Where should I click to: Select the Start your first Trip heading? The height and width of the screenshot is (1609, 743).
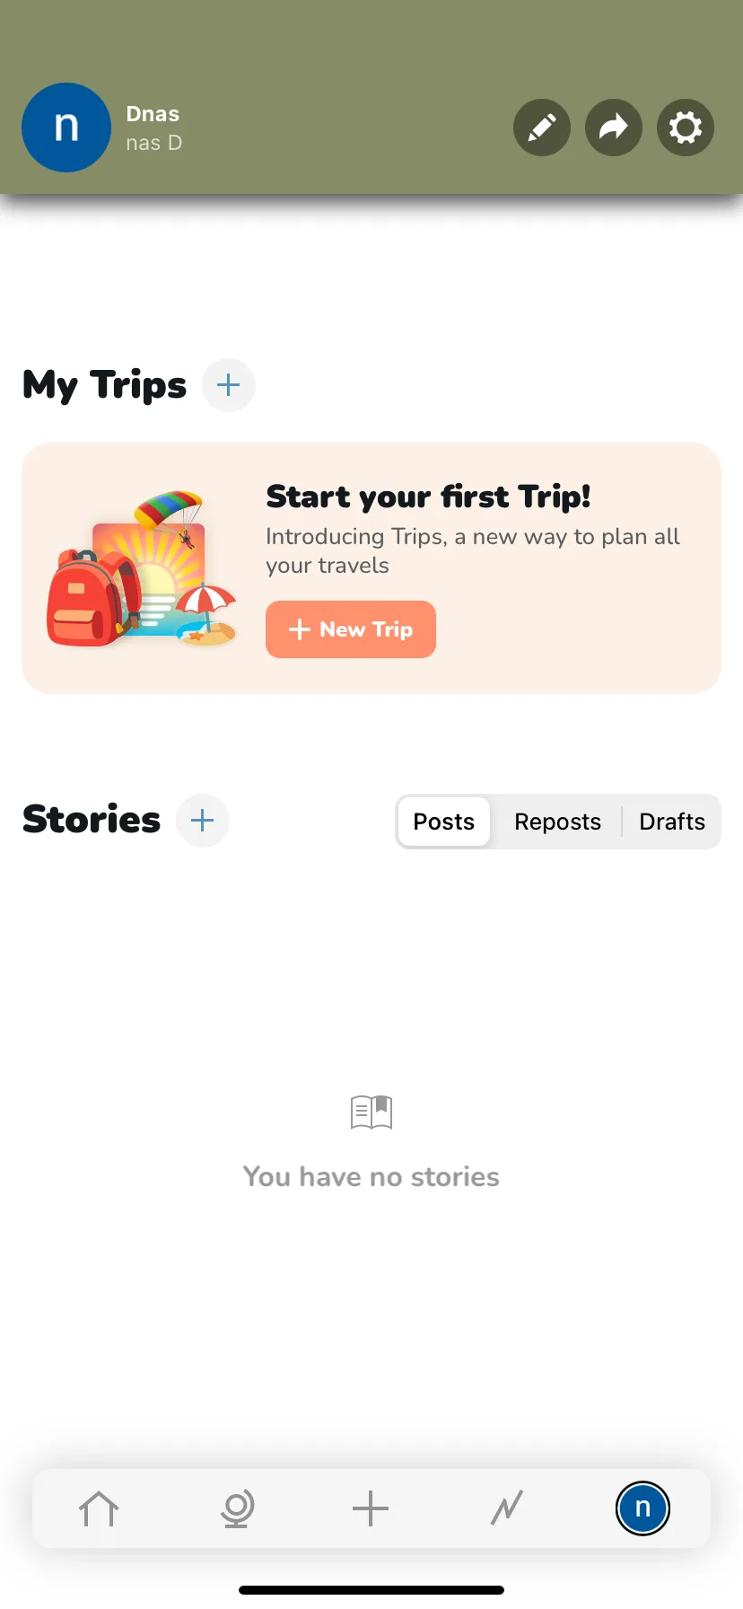(429, 497)
